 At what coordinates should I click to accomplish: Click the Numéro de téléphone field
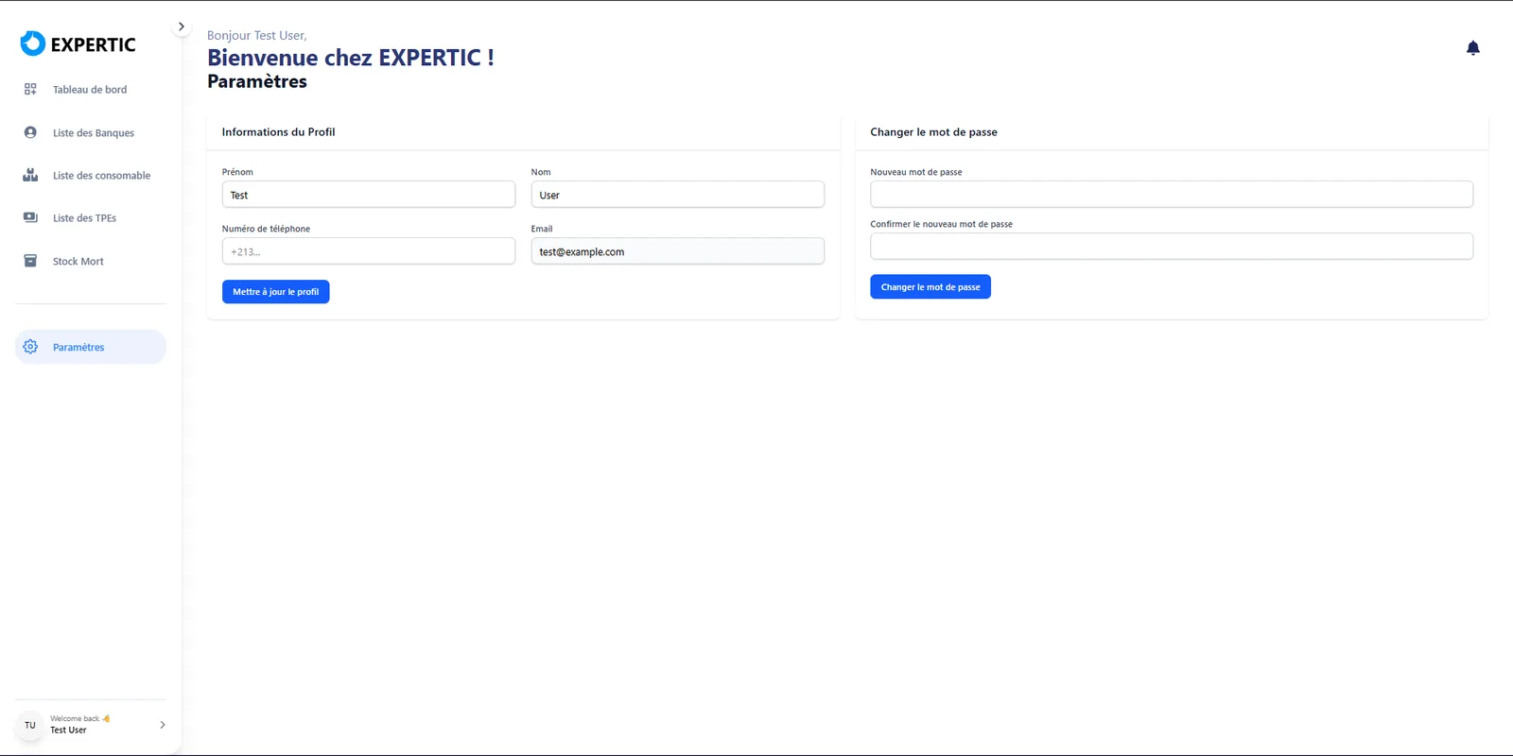[x=369, y=251]
